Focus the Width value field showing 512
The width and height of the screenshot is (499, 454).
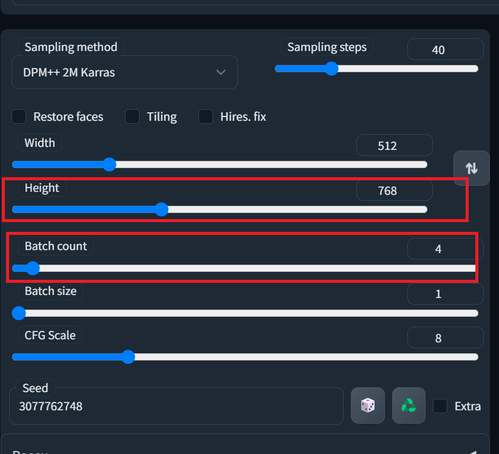click(394, 146)
